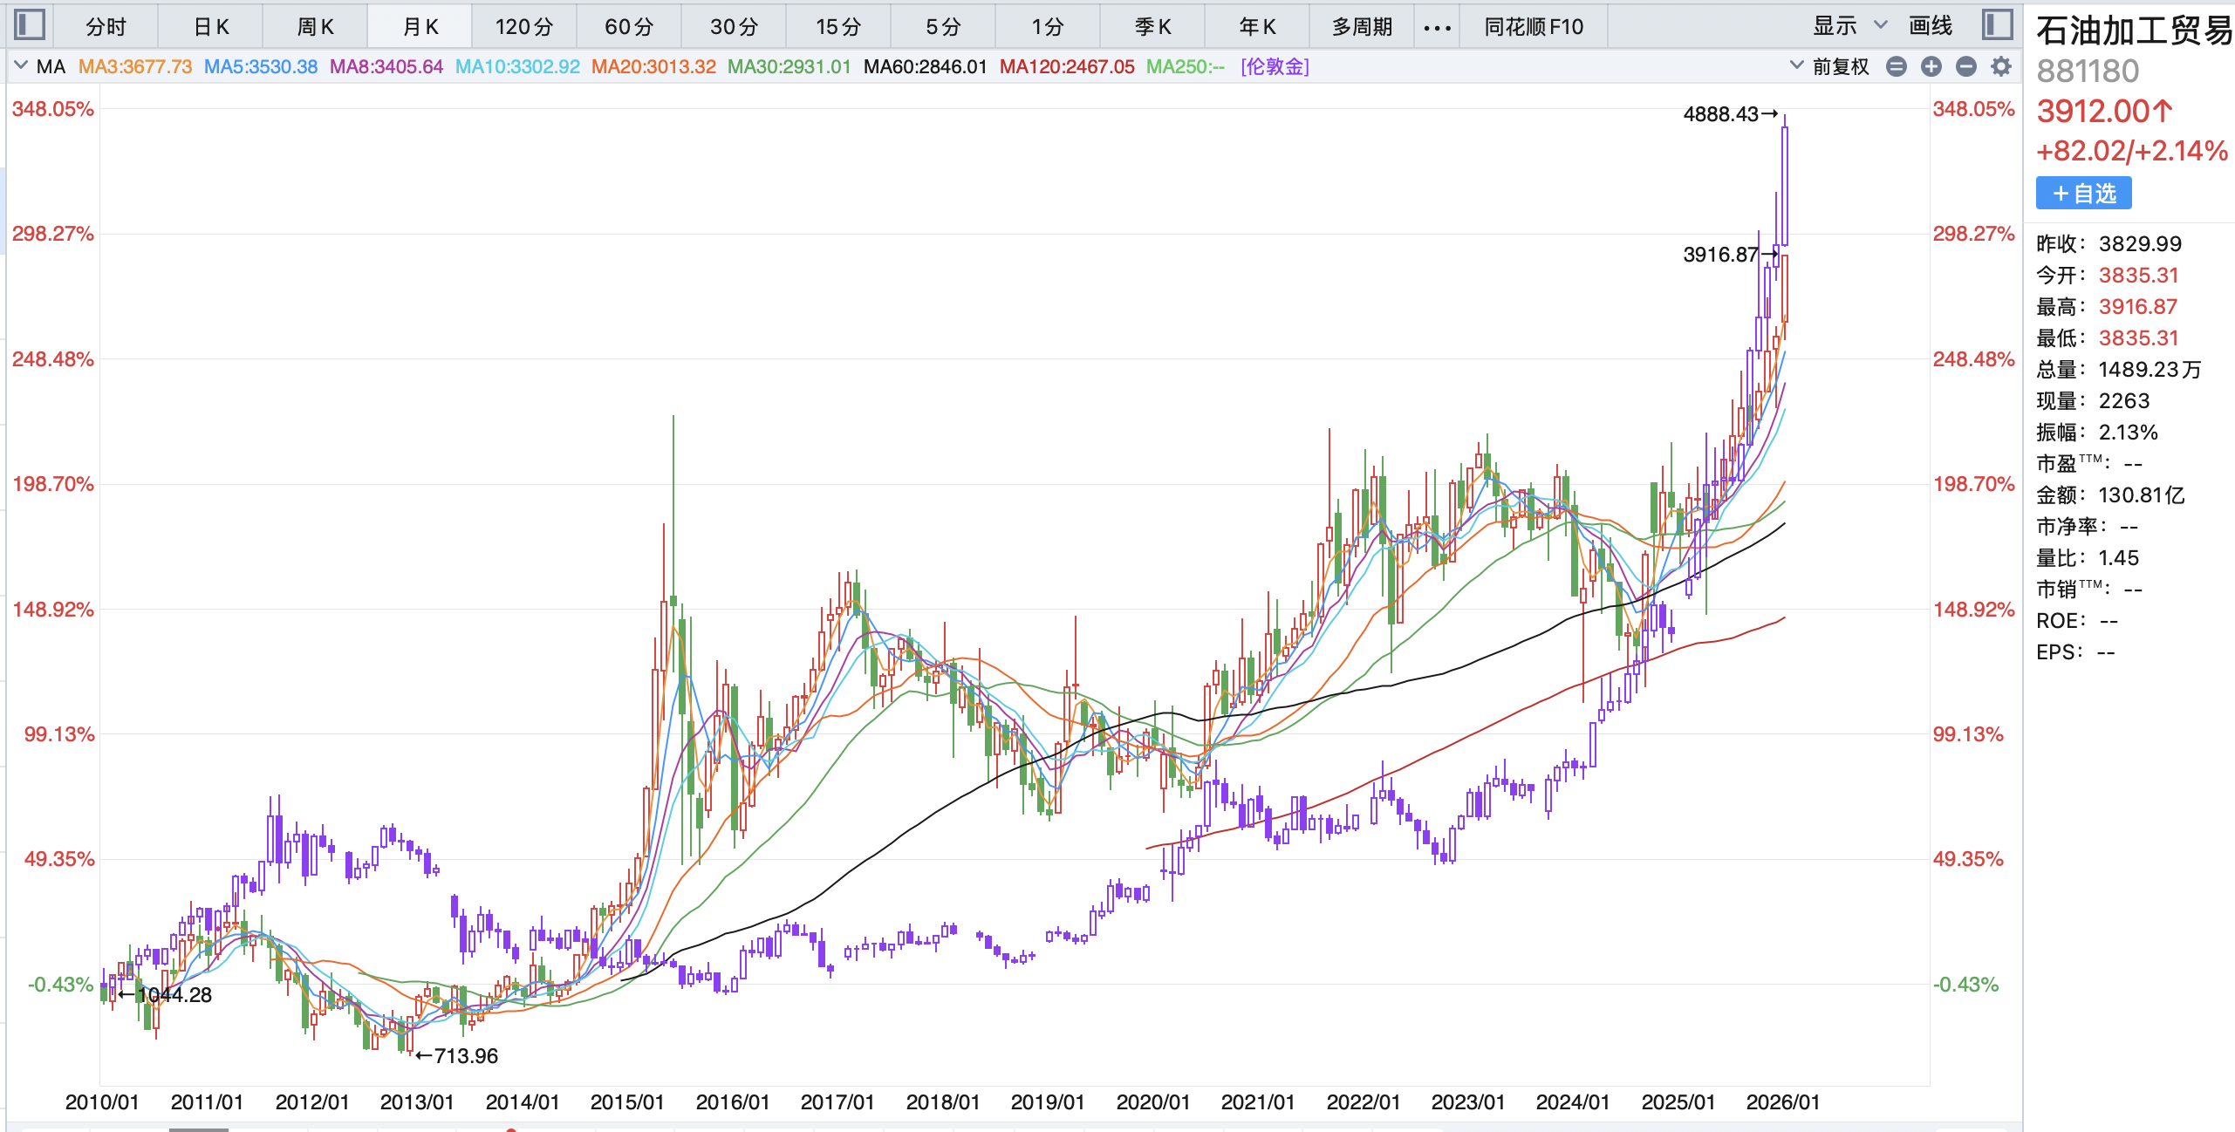2235x1132 pixels.
Task: Click the equals-sign circle icon
Action: point(1896,66)
